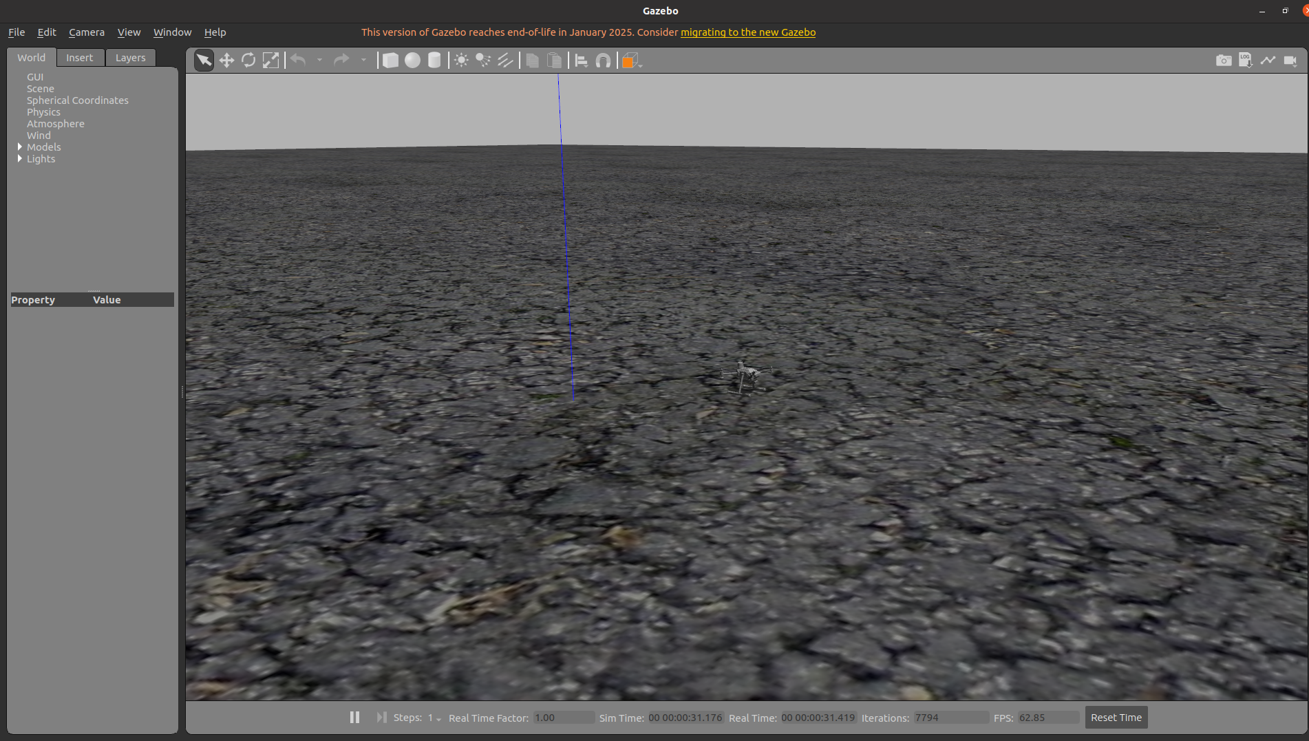The image size is (1309, 741).
Task: Open the Camera menu
Action: [87, 32]
